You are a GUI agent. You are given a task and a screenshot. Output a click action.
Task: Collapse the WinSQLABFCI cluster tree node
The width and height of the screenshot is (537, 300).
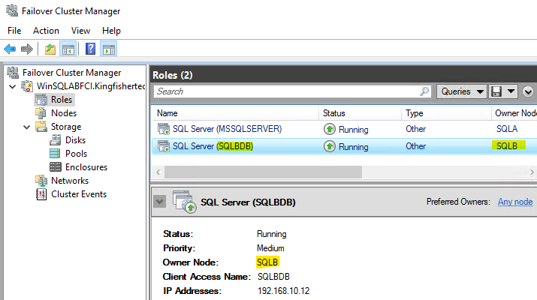13,86
